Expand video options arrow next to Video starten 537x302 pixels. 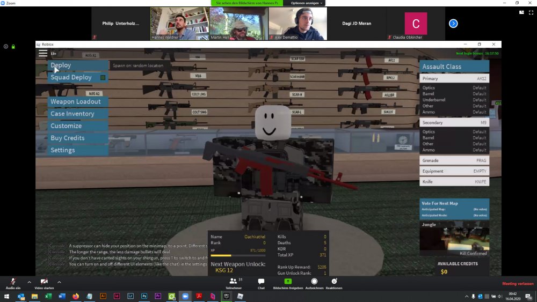click(x=59, y=282)
